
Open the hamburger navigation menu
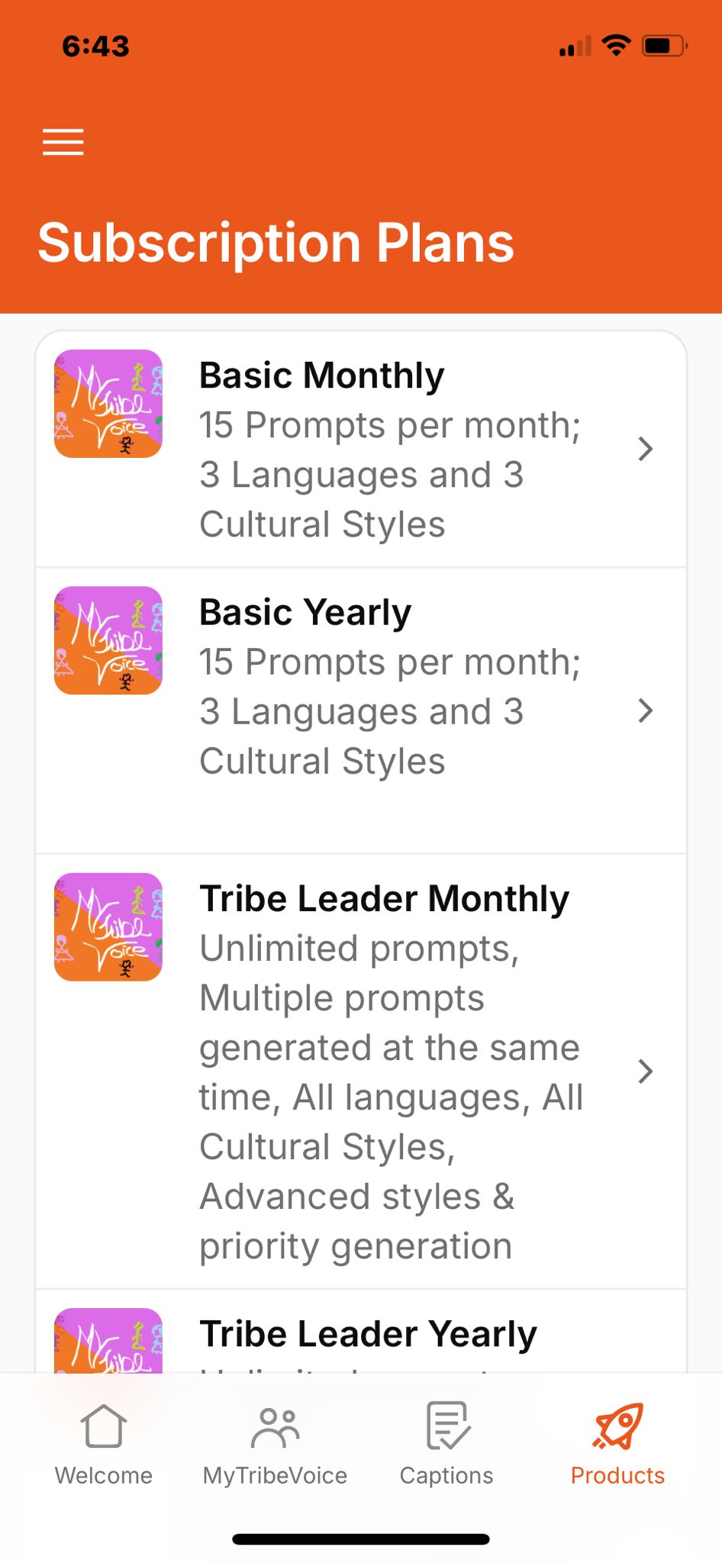point(63,142)
